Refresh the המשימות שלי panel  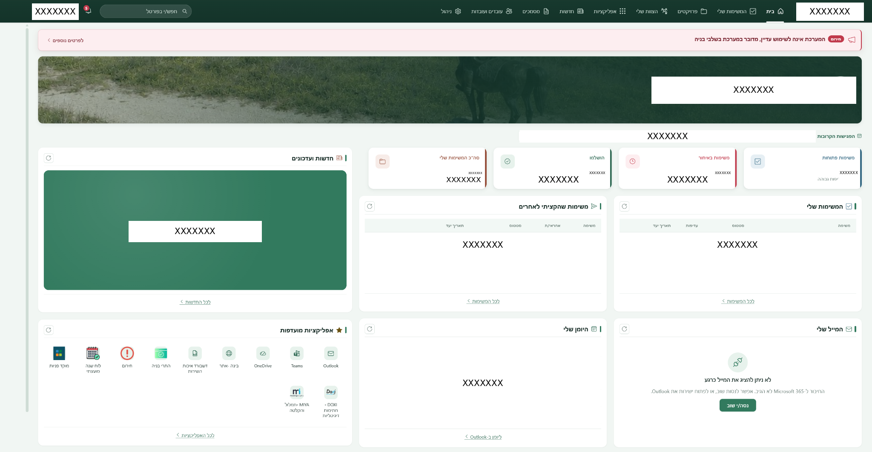pyautogui.click(x=624, y=206)
